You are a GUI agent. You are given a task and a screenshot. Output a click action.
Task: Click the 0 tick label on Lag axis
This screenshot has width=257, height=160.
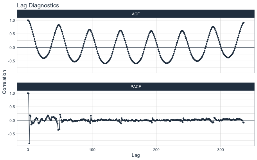pyautogui.click(x=28, y=150)
